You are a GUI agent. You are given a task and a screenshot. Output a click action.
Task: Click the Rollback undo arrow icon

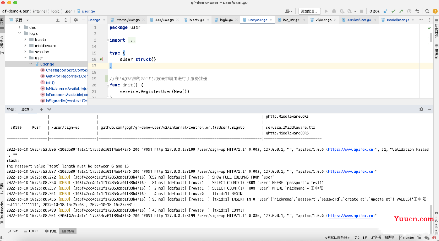(417, 11)
